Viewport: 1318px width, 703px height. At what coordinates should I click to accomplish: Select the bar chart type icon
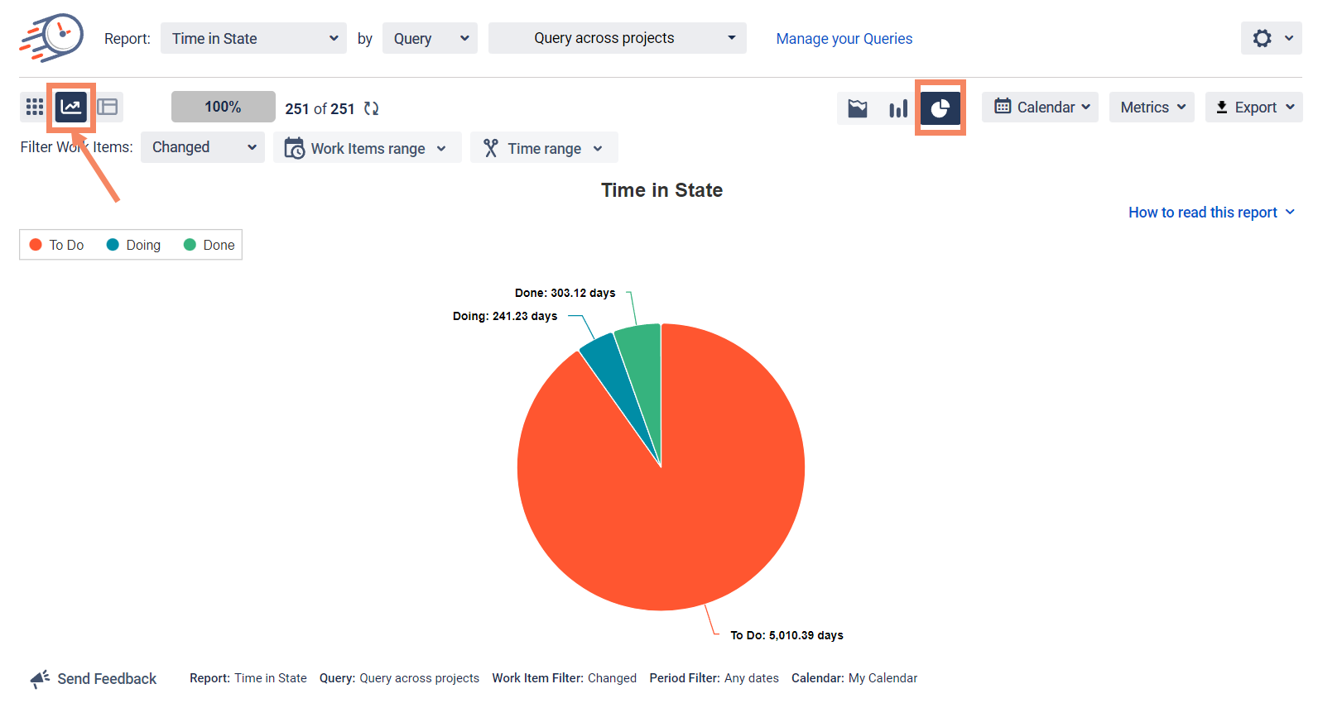pos(898,108)
